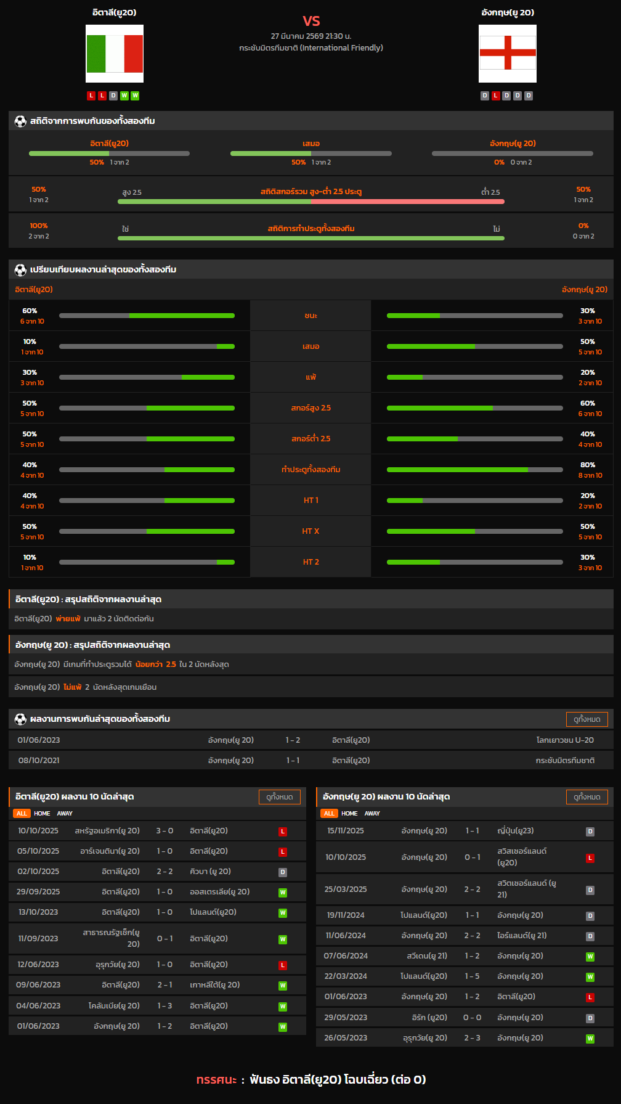The height and width of the screenshot is (1104, 621).
Task: Click the soccer ball icon beside latest meetings header
Action: pyautogui.click(x=20, y=719)
